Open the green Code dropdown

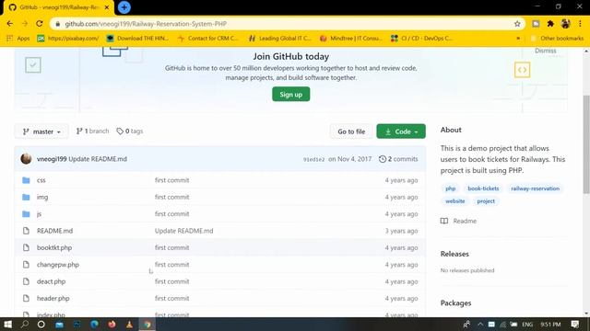(401, 131)
